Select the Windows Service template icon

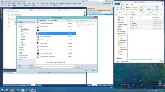coord(38,47)
